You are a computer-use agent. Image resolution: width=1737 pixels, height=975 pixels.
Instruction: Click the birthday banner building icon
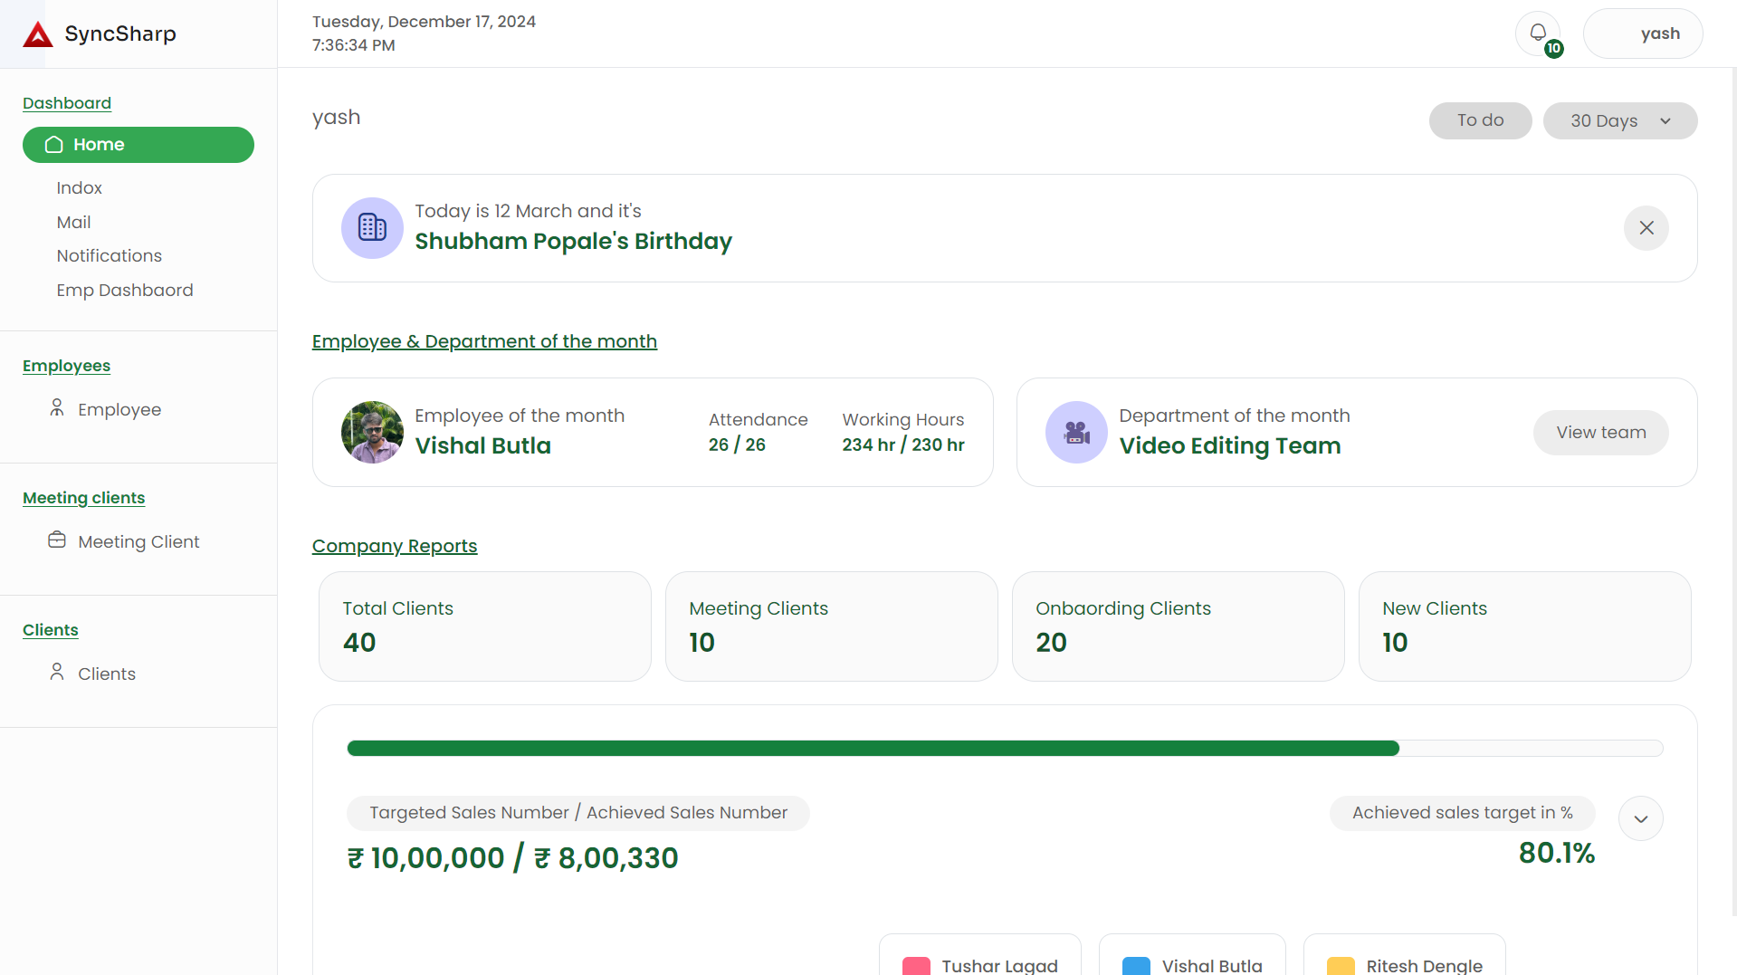(x=372, y=228)
